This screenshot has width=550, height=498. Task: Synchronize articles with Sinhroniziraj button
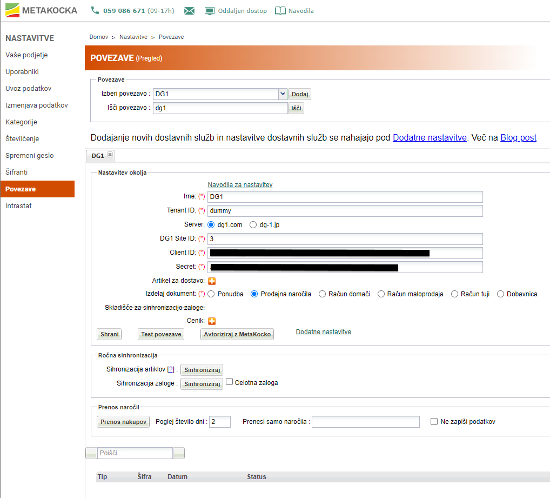pyautogui.click(x=202, y=370)
